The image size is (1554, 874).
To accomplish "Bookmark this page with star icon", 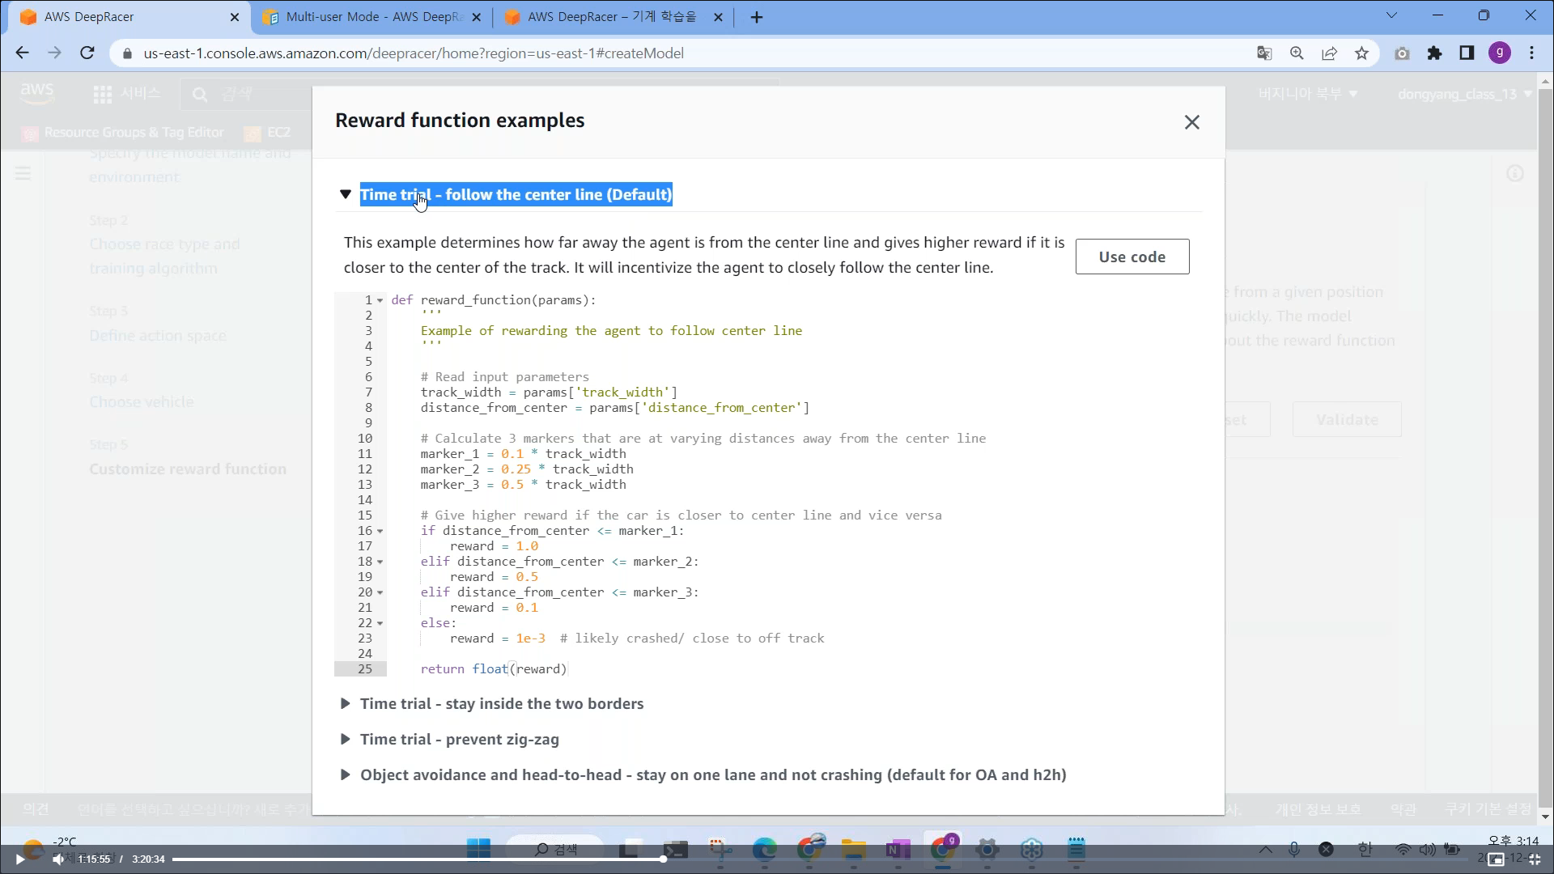I will point(1361,53).
